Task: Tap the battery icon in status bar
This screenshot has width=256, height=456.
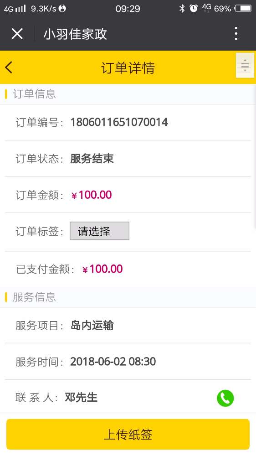Action: [243, 8]
